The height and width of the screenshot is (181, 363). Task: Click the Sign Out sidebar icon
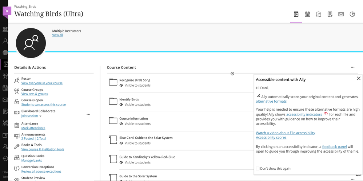[5, 158]
